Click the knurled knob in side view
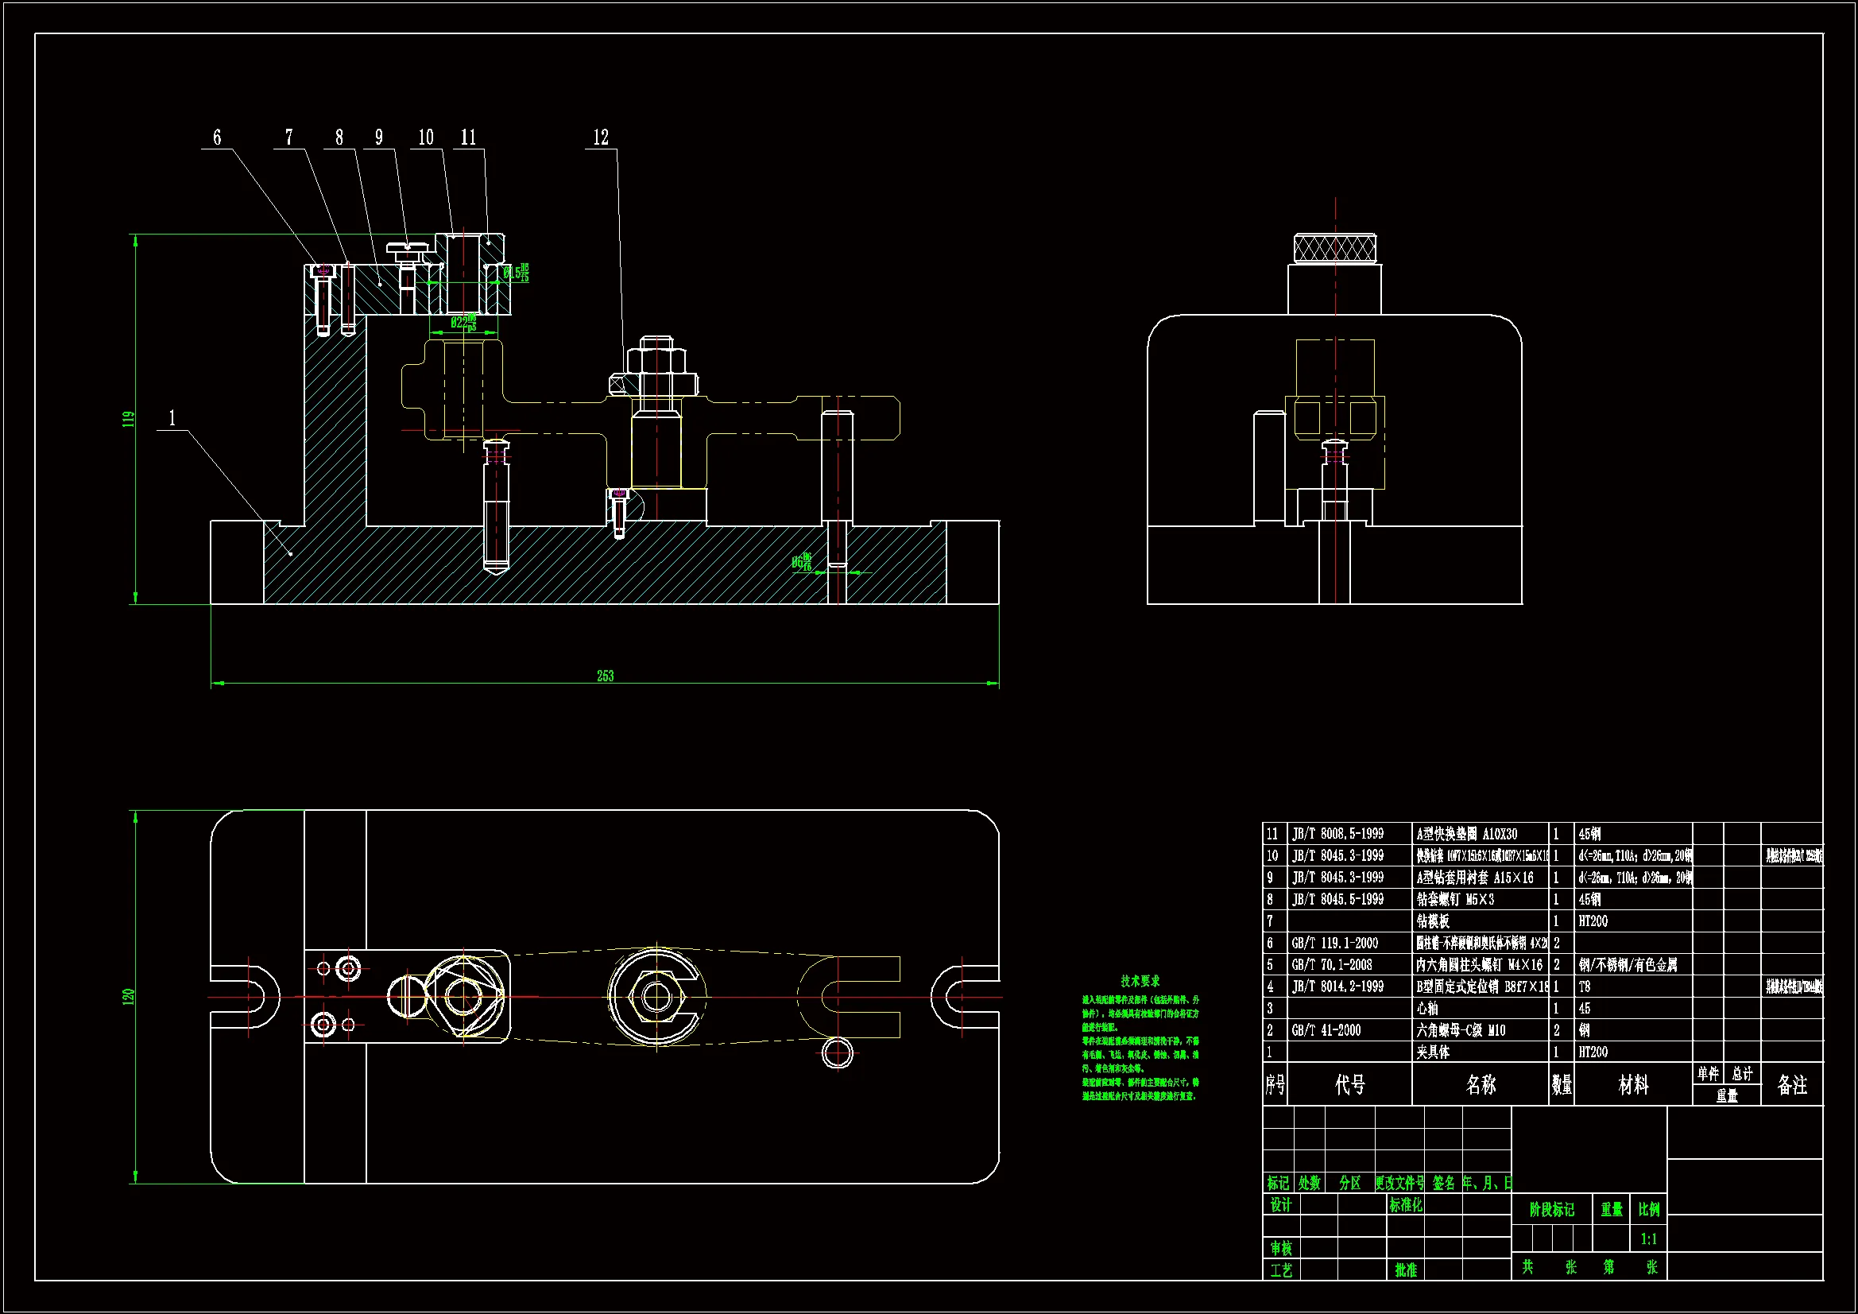This screenshot has width=1858, height=1314. (x=1334, y=249)
